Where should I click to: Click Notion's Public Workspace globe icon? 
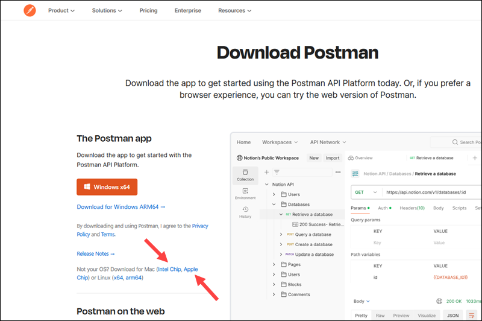(x=239, y=158)
